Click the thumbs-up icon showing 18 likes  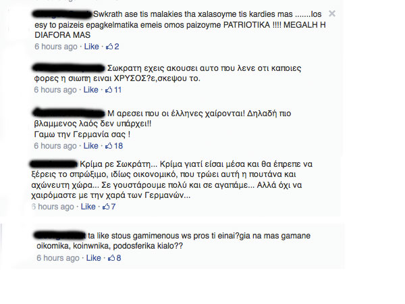click(109, 146)
